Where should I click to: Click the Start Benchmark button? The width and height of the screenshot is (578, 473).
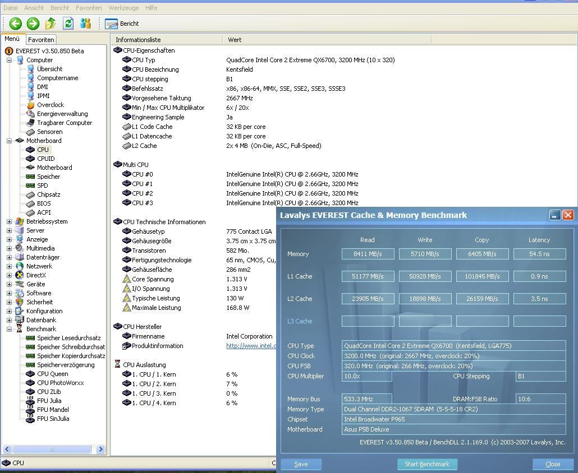pos(427,464)
